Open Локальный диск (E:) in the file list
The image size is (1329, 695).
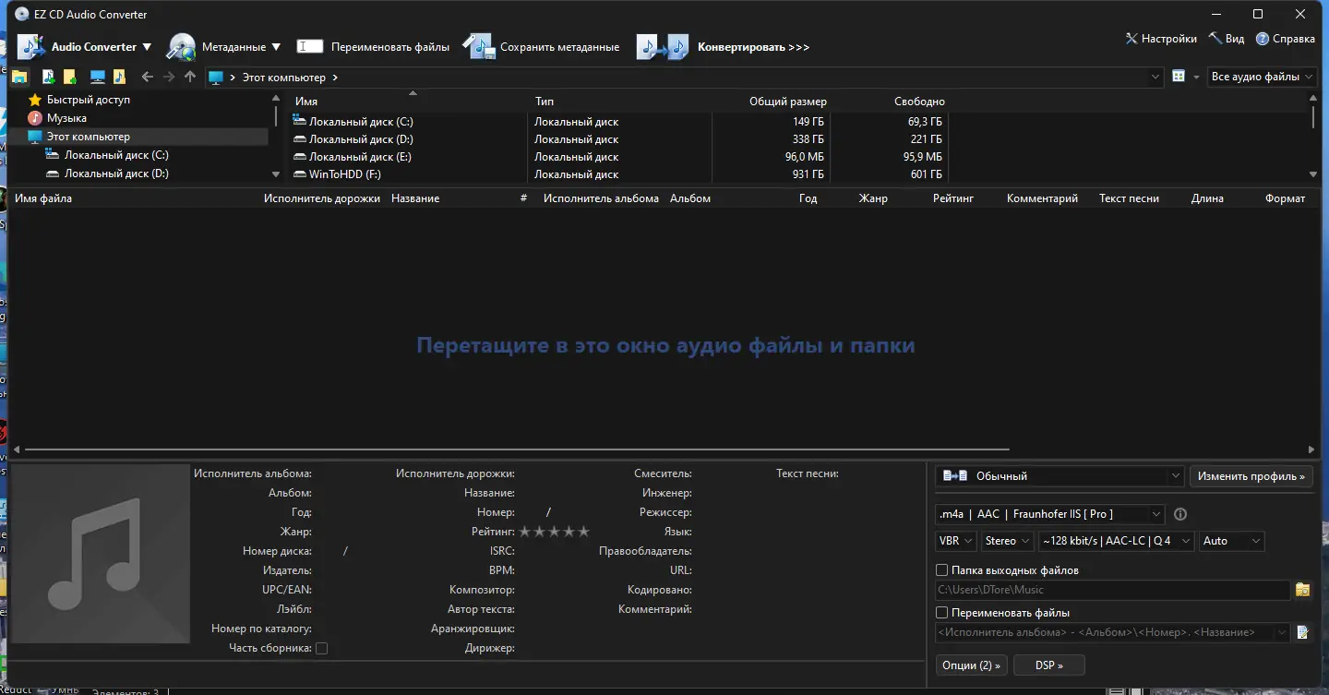coord(360,157)
